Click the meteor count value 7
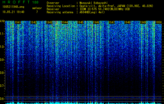The width and height of the screenshot is (164, 104). pos(37,12)
